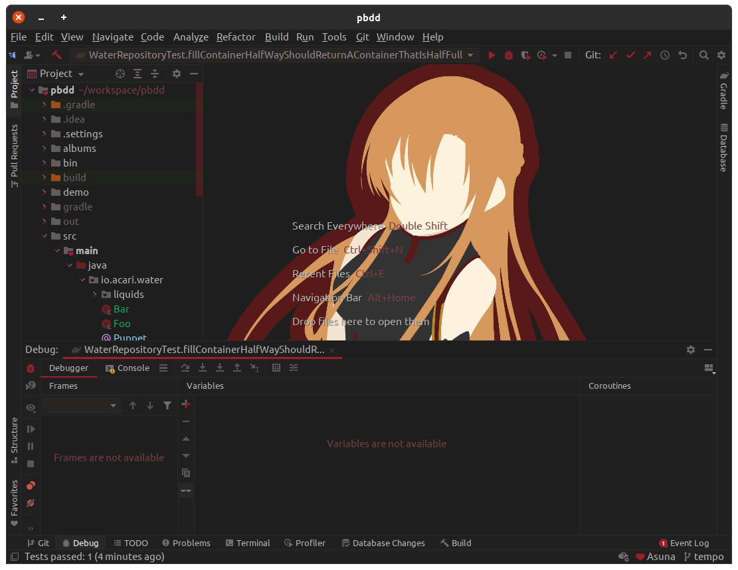The width and height of the screenshot is (738, 570).
Task: Collapse all in Project panel
Action: [x=154, y=74]
